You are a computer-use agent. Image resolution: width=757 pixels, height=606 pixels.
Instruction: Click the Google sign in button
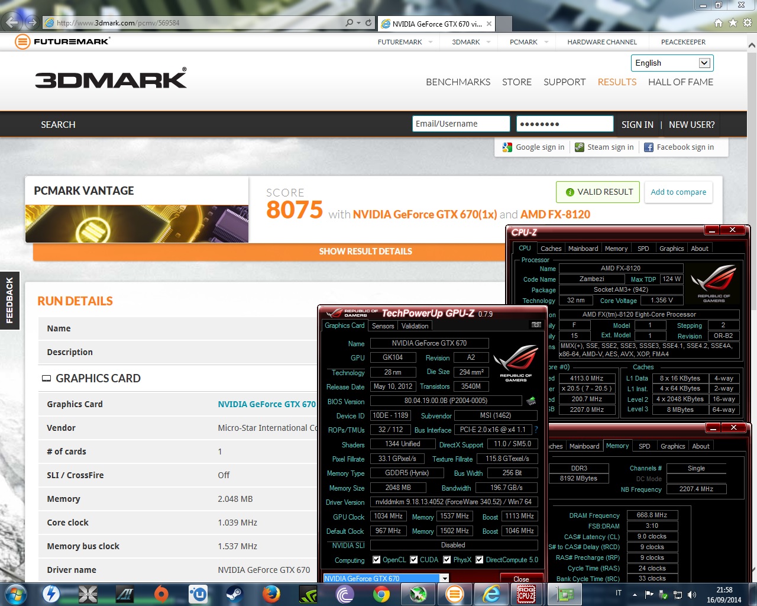point(533,147)
